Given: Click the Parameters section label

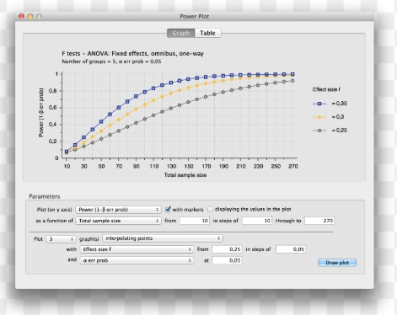Looking at the screenshot, I should coord(45,196).
